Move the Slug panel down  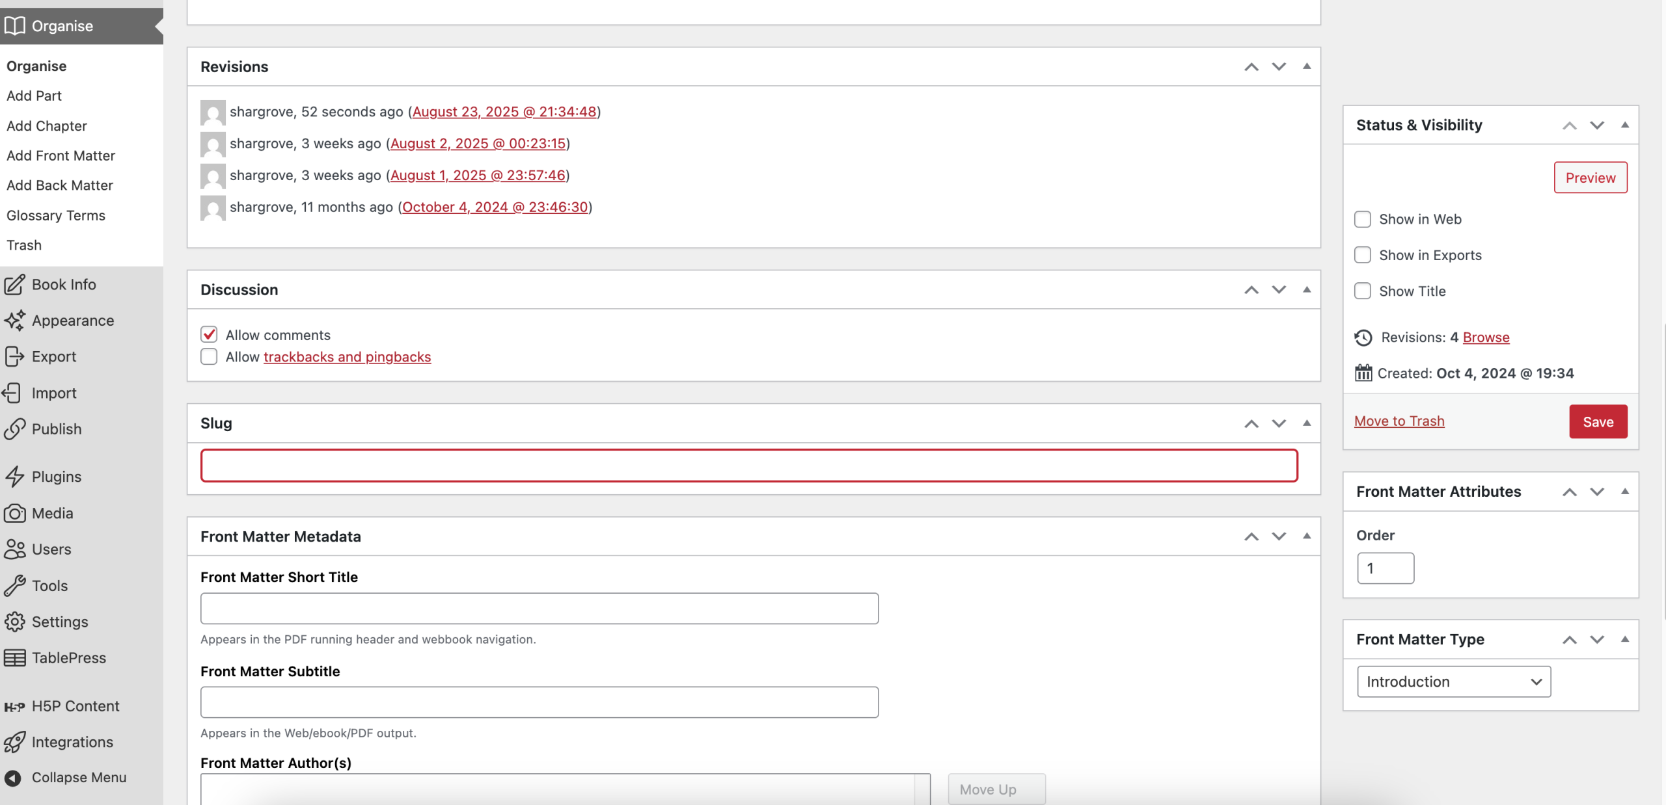(x=1279, y=423)
